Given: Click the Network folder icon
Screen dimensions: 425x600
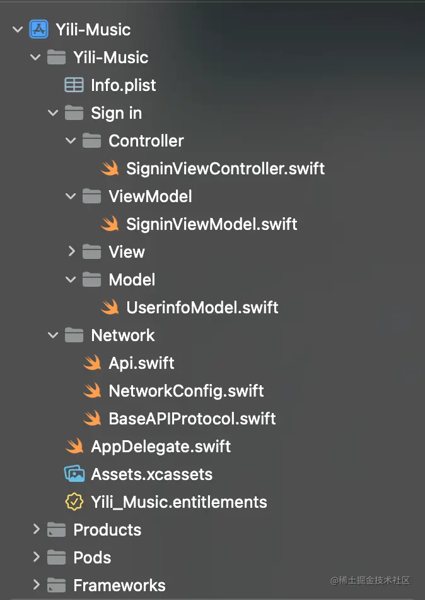Looking at the screenshot, I should point(74,335).
